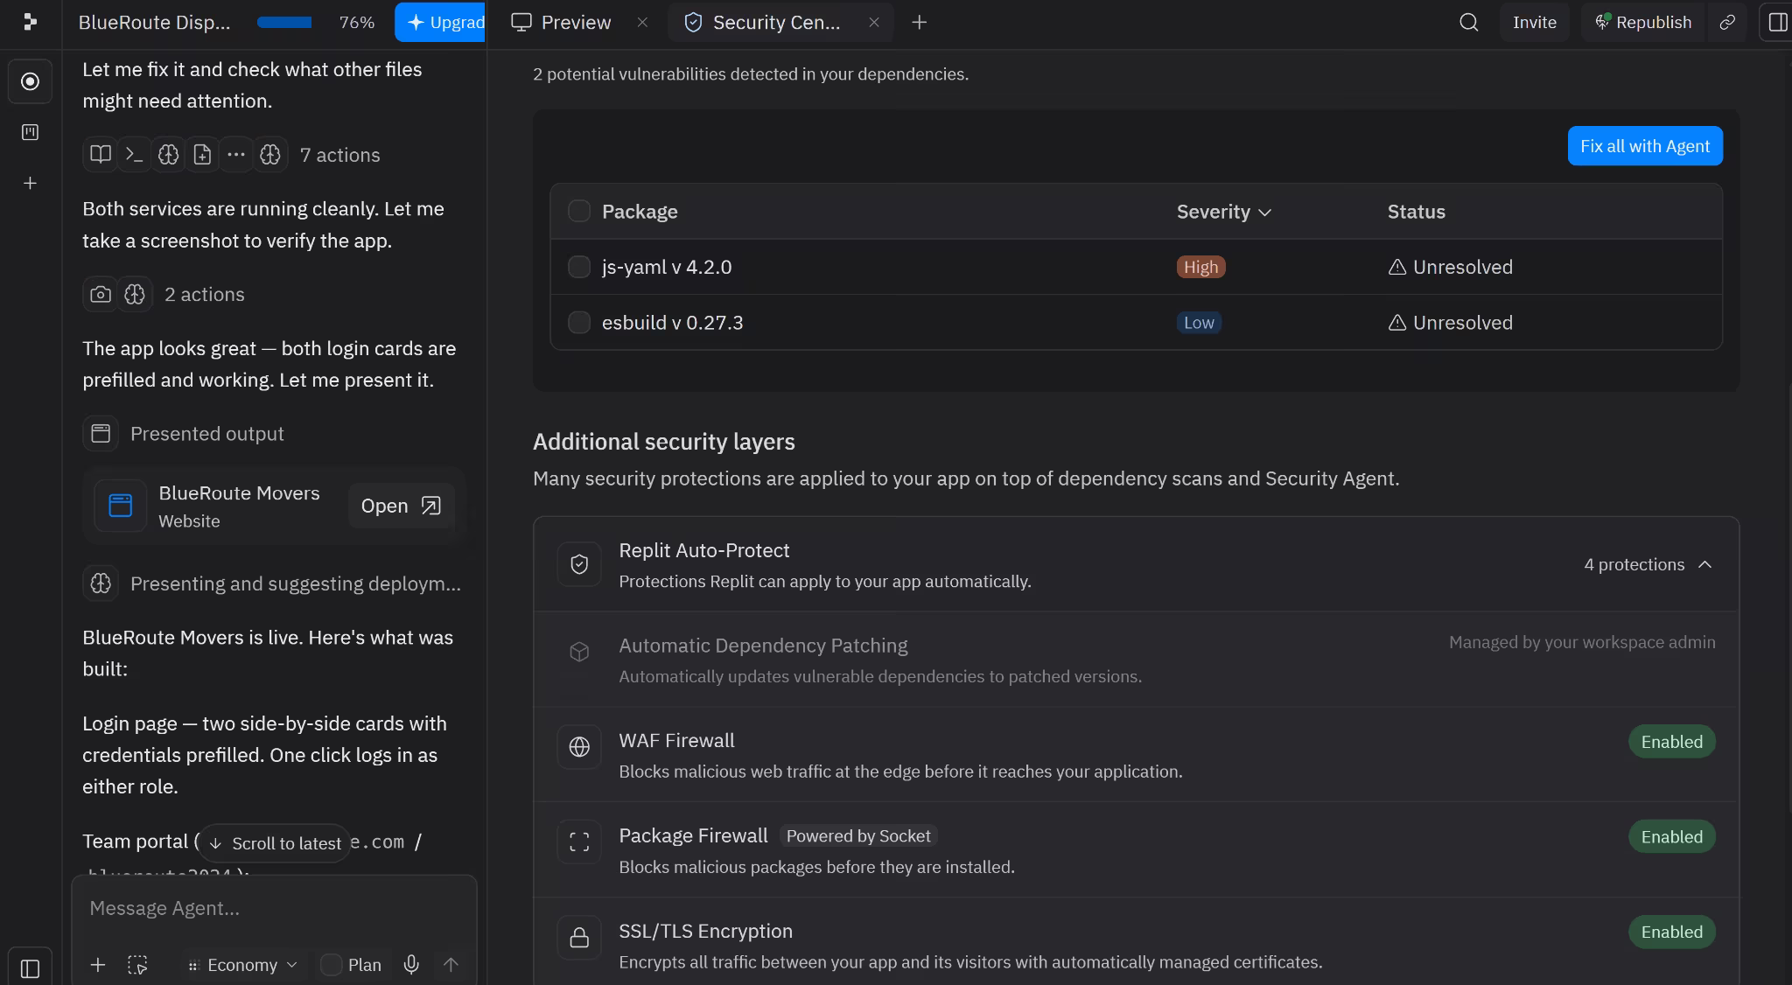Click the 'Low' severity badge
Image resolution: width=1792 pixels, height=985 pixels.
(x=1199, y=323)
